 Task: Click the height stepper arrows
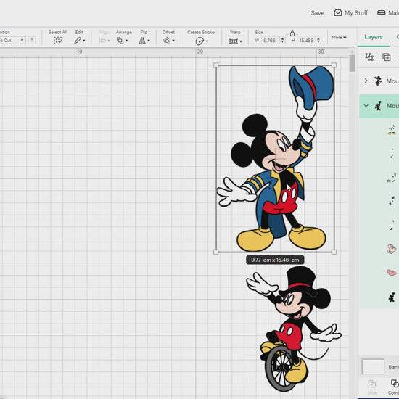pyautogui.click(x=318, y=41)
